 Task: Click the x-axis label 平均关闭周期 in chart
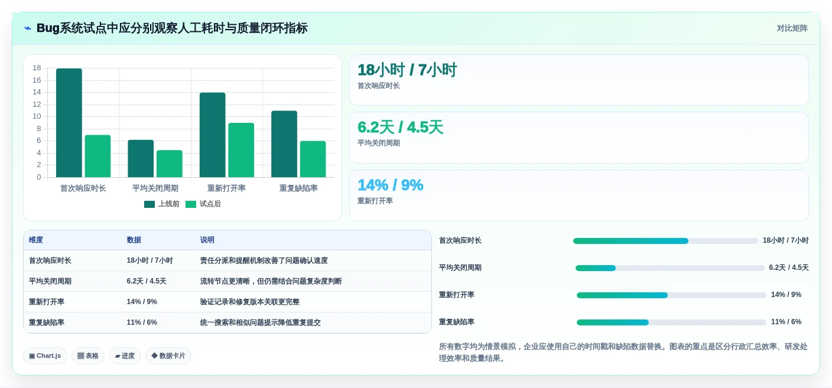click(x=155, y=188)
